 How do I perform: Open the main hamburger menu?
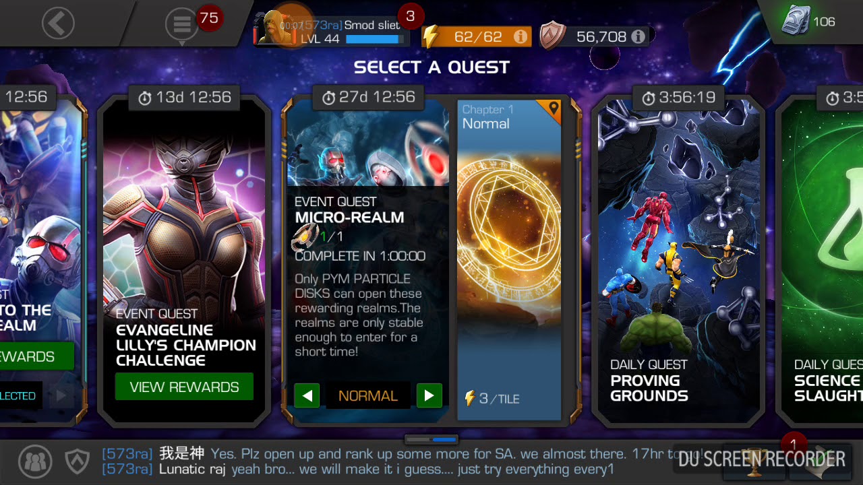point(182,24)
